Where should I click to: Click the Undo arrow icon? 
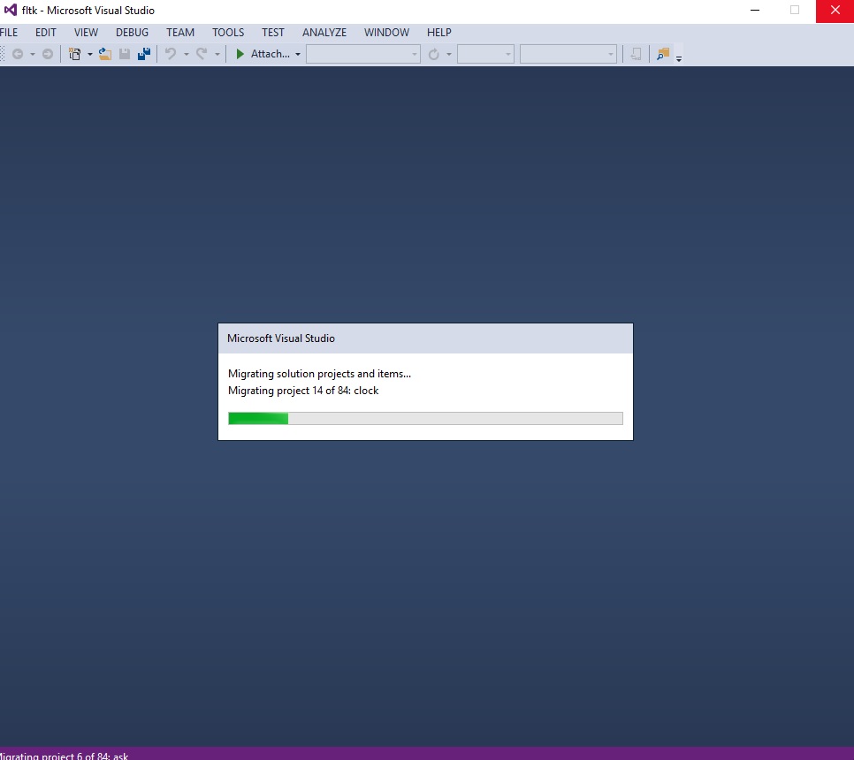click(x=171, y=54)
